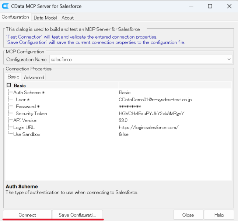Open the About tab
Screen dimensions: 238x221
click(x=67, y=18)
